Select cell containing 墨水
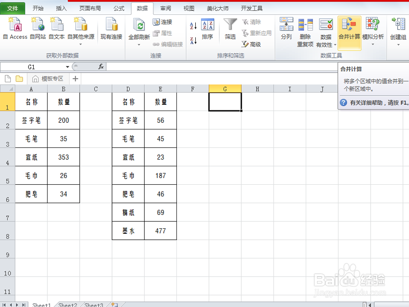Screen dimensions: 409x307 pos(128,231)
